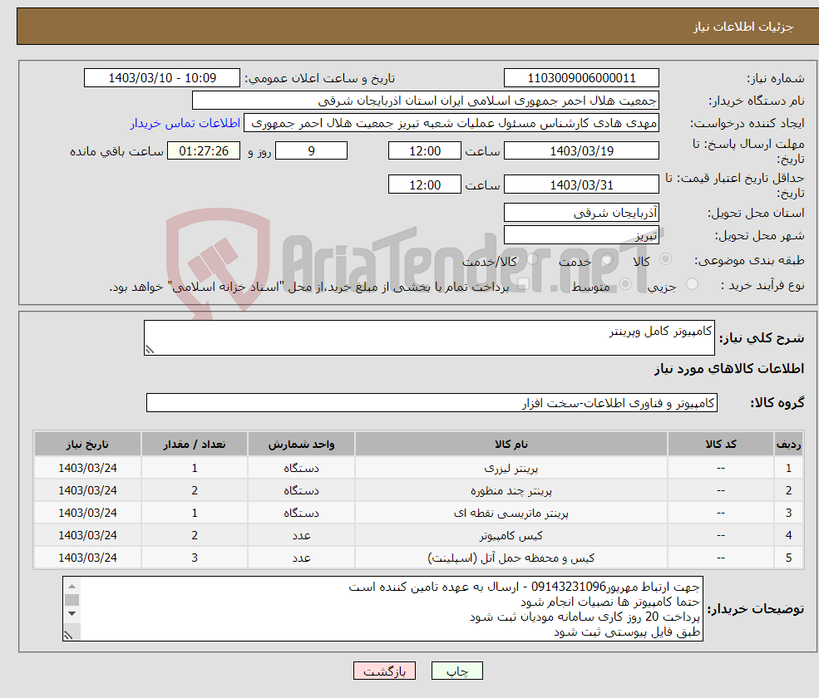
Task: Click the date cell of پرینتر لیزری row
Action: coord(87,469)
